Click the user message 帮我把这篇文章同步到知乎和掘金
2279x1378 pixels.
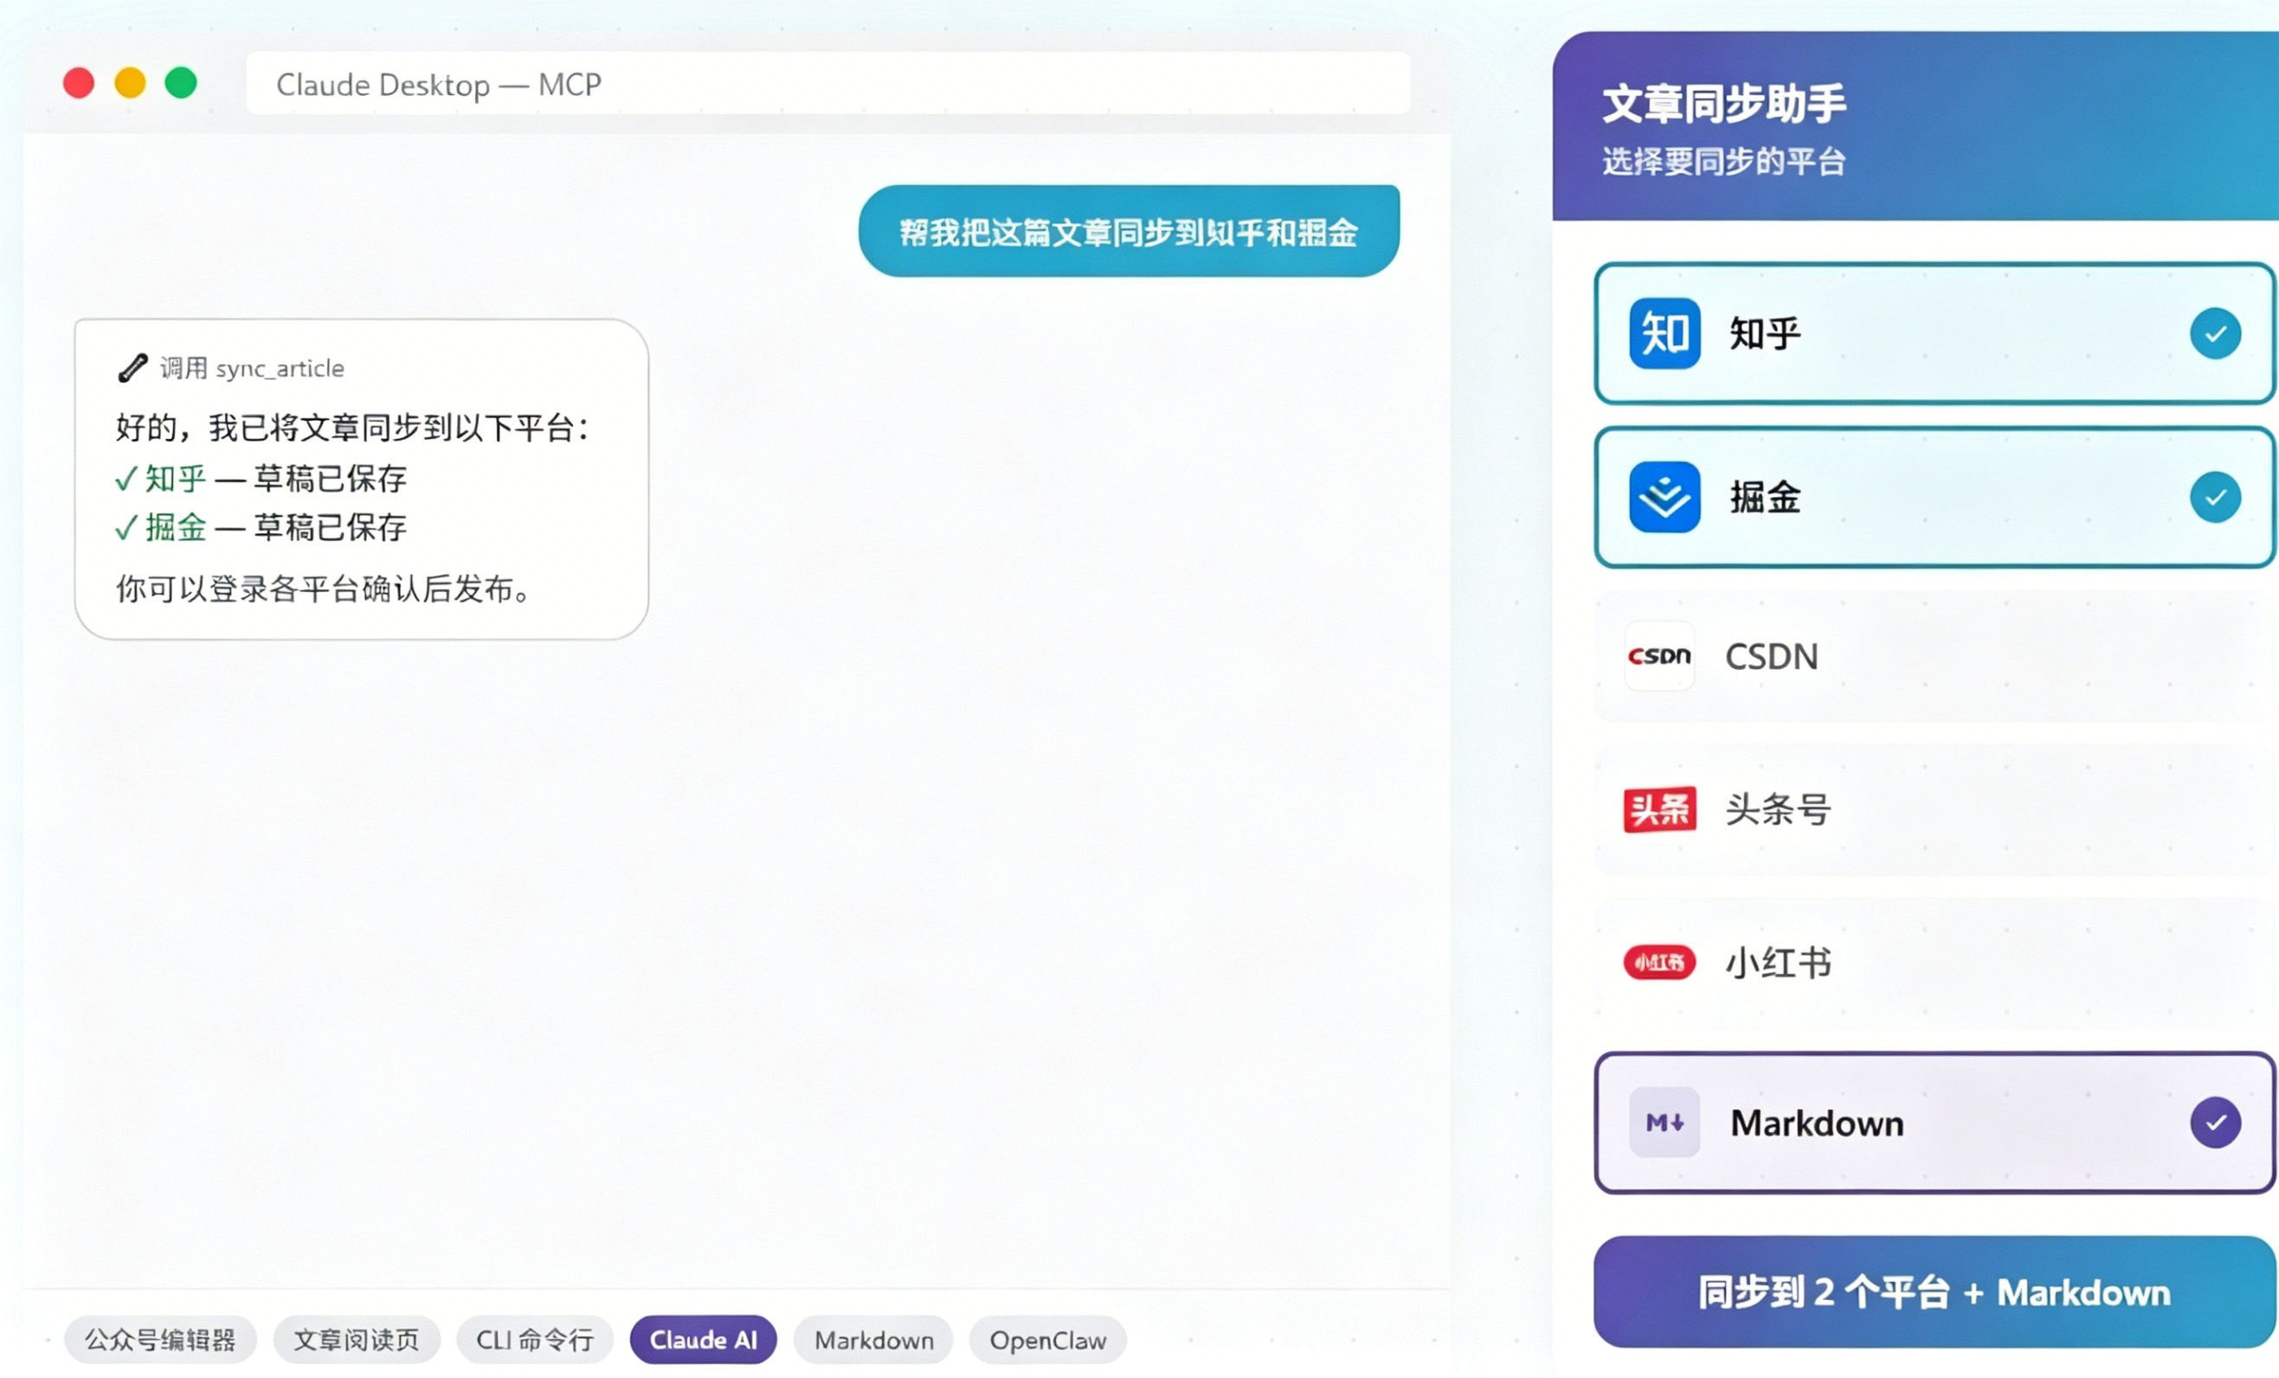point(1129,231)
